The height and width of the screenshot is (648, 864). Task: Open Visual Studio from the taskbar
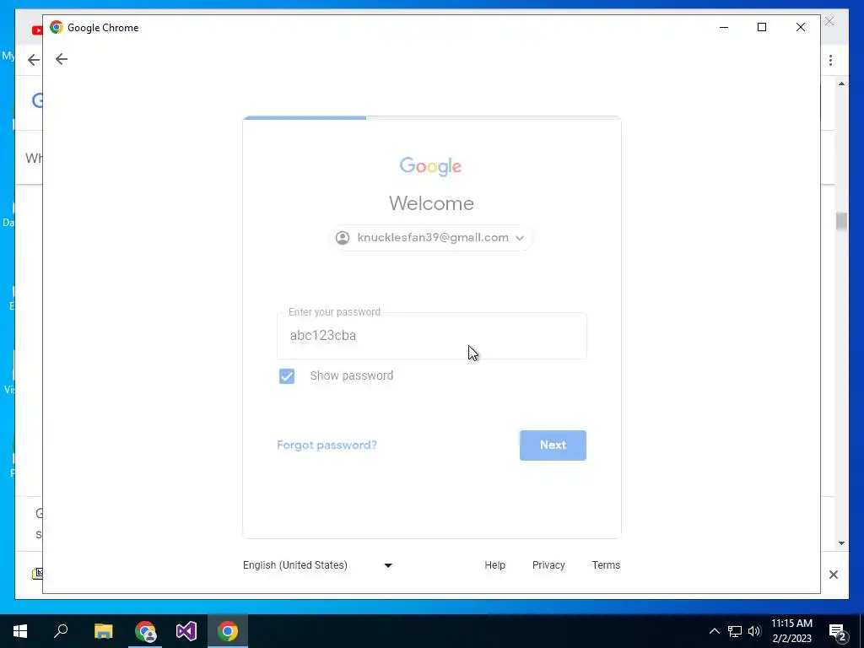pos(186,631)
